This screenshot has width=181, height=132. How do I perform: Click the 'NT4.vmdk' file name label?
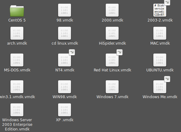[x=65, y=70]
